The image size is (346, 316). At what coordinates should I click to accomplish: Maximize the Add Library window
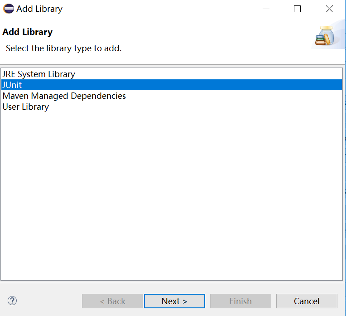[x=297, y=9]
